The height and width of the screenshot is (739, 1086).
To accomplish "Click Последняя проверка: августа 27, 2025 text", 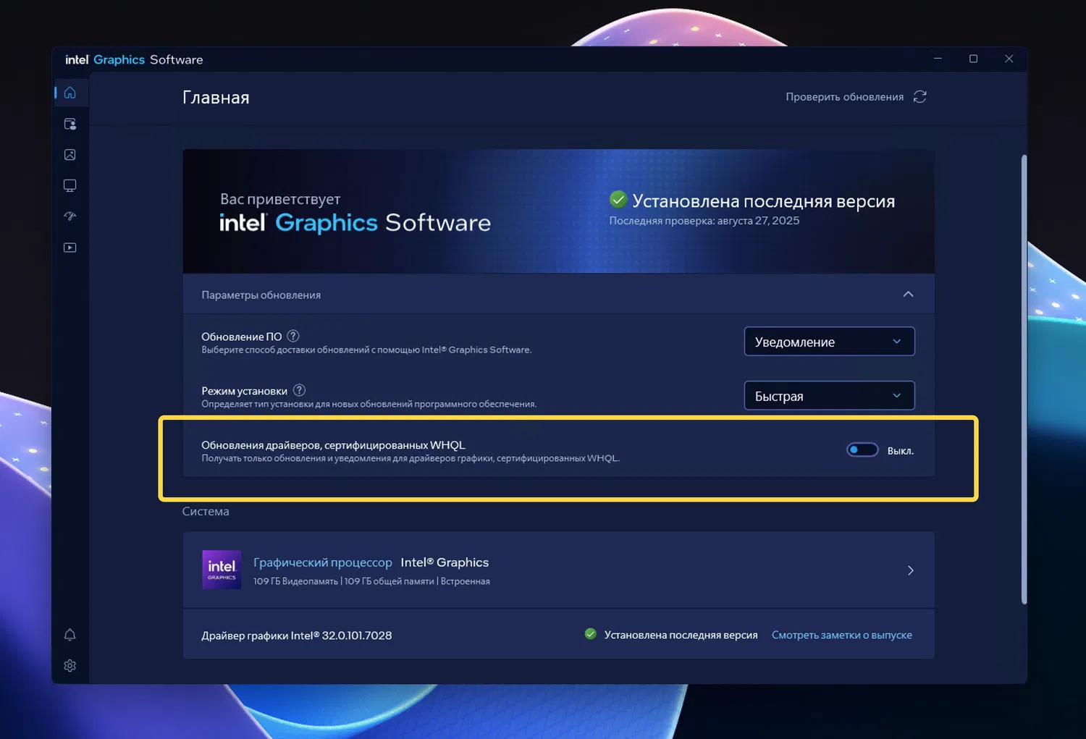I will click(704, 221).
